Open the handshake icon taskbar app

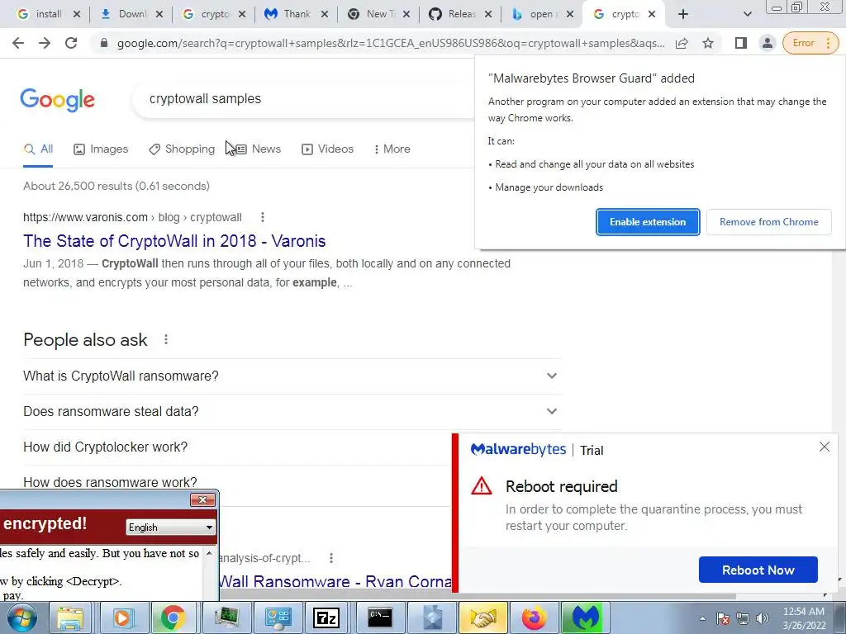point(483,617)
